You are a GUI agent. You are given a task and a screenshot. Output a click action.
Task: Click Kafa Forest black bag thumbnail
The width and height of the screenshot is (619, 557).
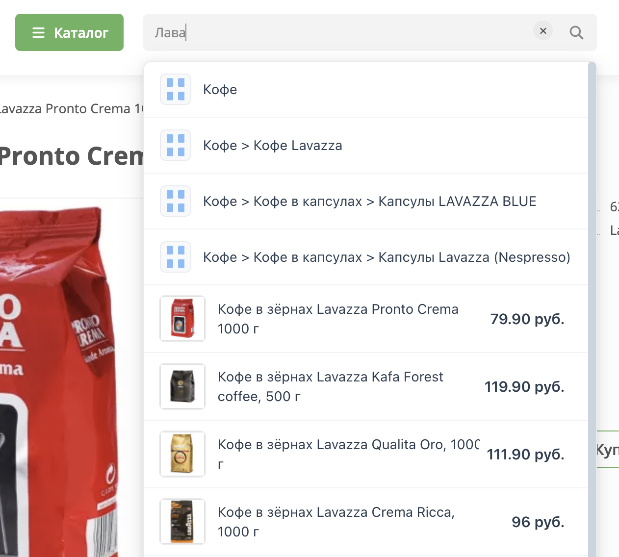pyautogui.click(x=182, y=386)
